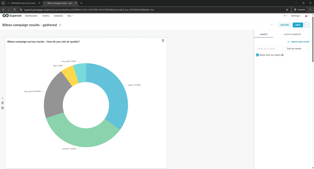Viewport: 314px width, 169px height.
Task: Open the plus new item menu
Action: (285, 16)
